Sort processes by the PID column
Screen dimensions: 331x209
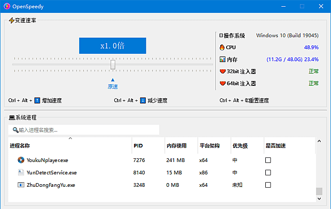point(148,145)
